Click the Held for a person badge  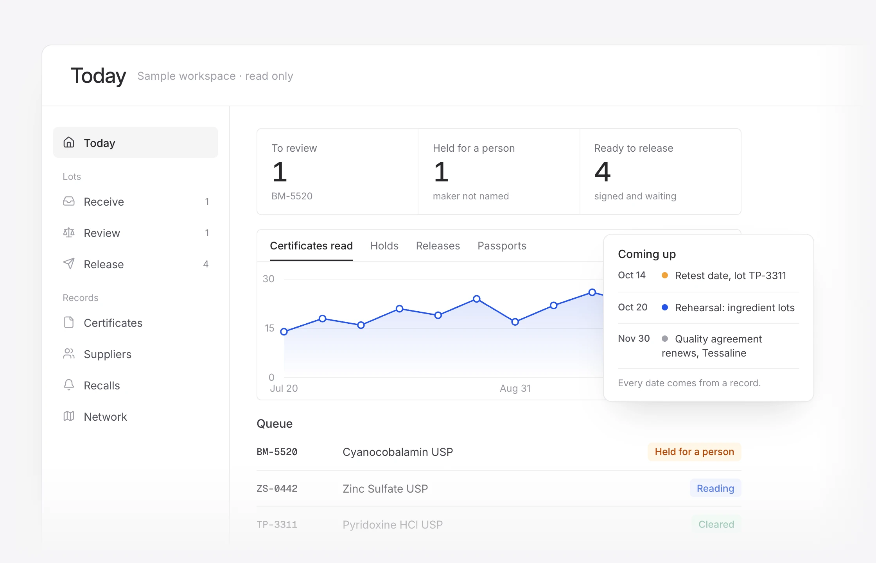tap(694, 452)
